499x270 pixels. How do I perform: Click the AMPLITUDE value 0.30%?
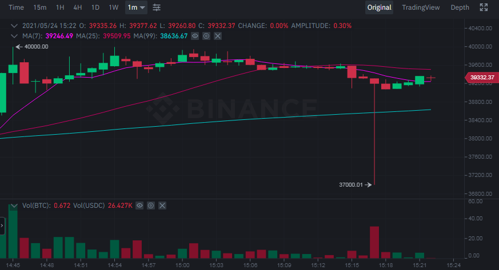click(x=342, y=26)
